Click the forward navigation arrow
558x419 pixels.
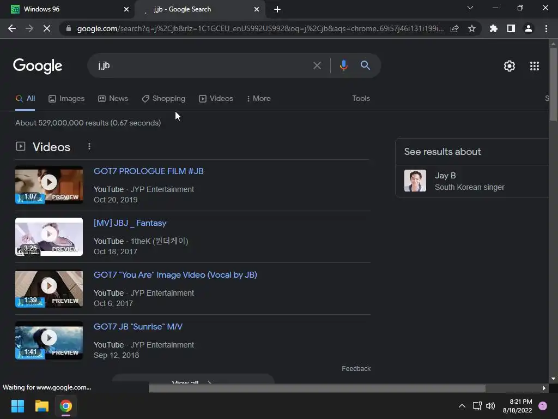coord(29,28)
